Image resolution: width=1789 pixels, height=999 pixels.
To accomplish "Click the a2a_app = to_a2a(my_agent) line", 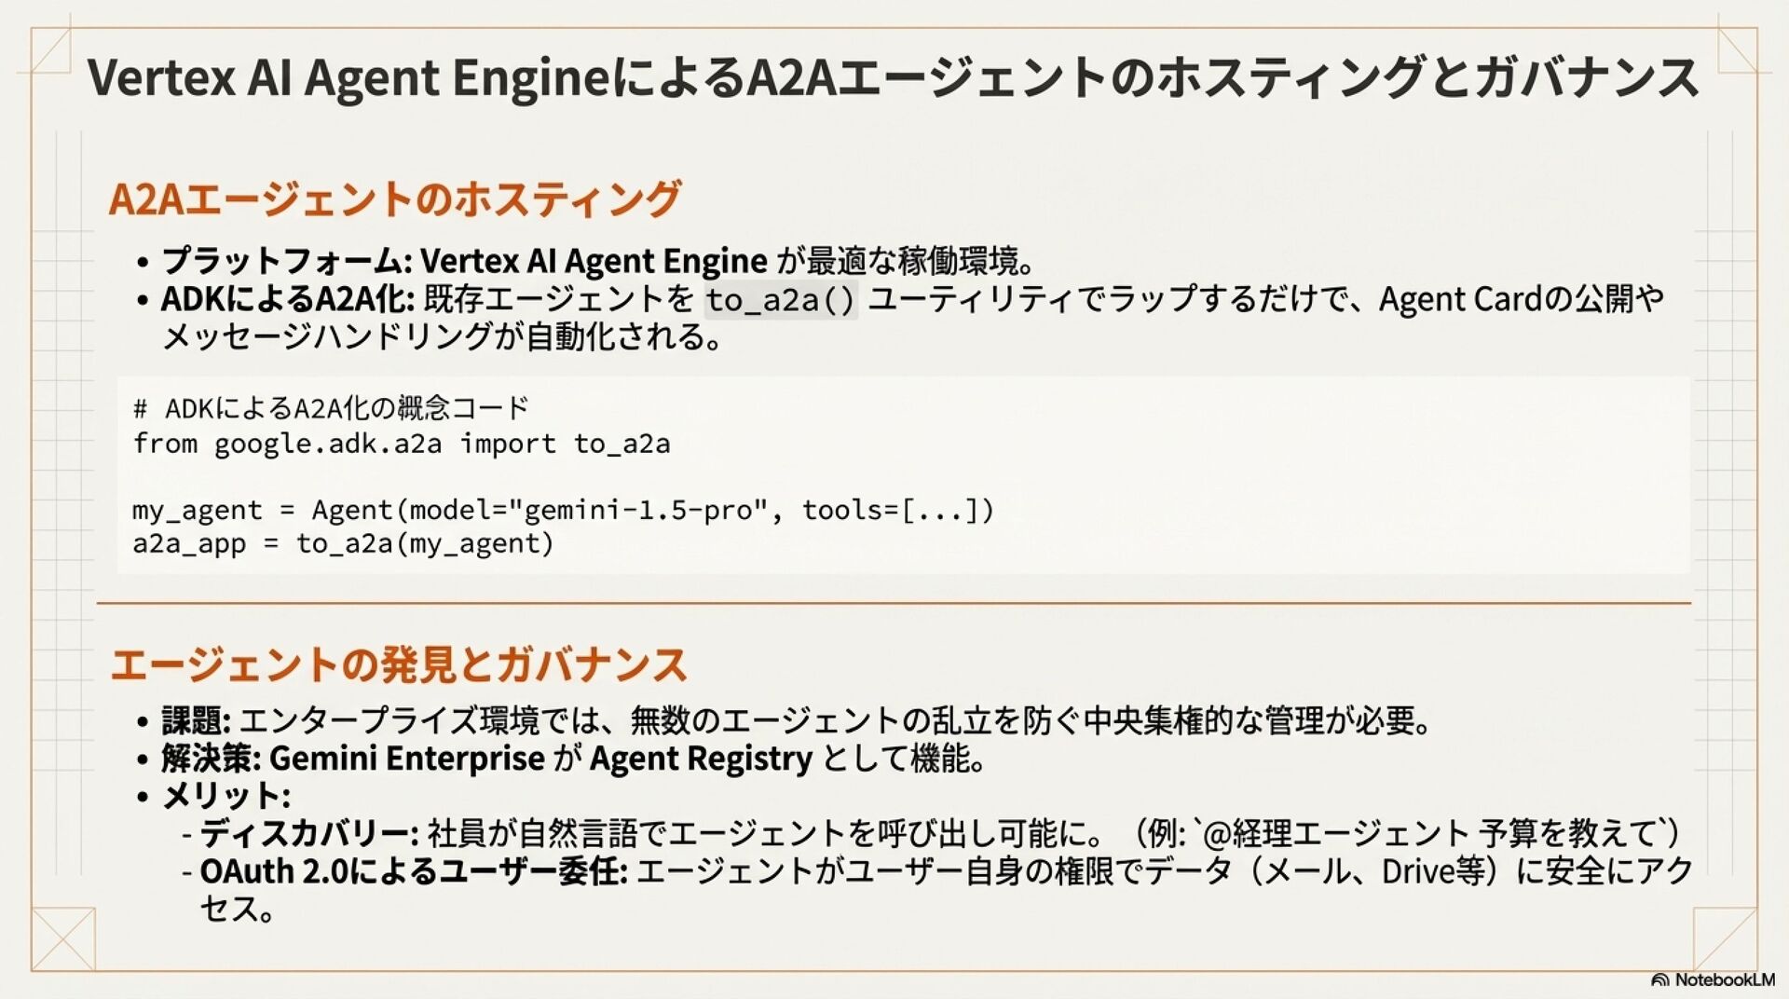I will click(x=343, y=543).
